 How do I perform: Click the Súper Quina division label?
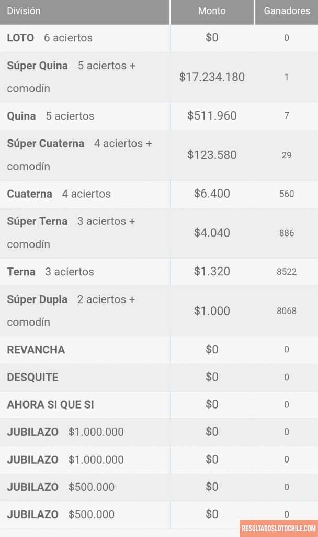(38, 66)
